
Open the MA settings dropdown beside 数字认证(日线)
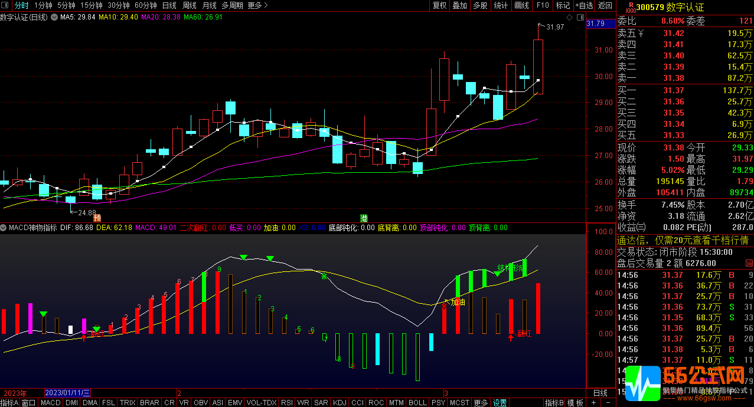point(55,18)
